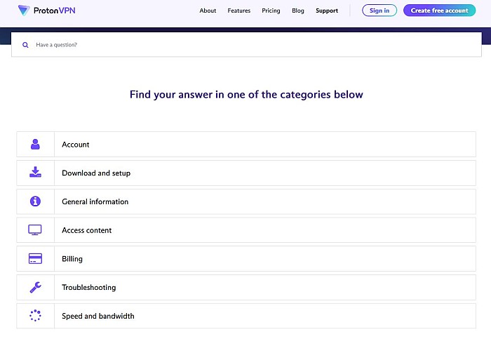Focus the 'Have a question?' search field
Viewport: 491px width, 339px height.
coord(246,44)
